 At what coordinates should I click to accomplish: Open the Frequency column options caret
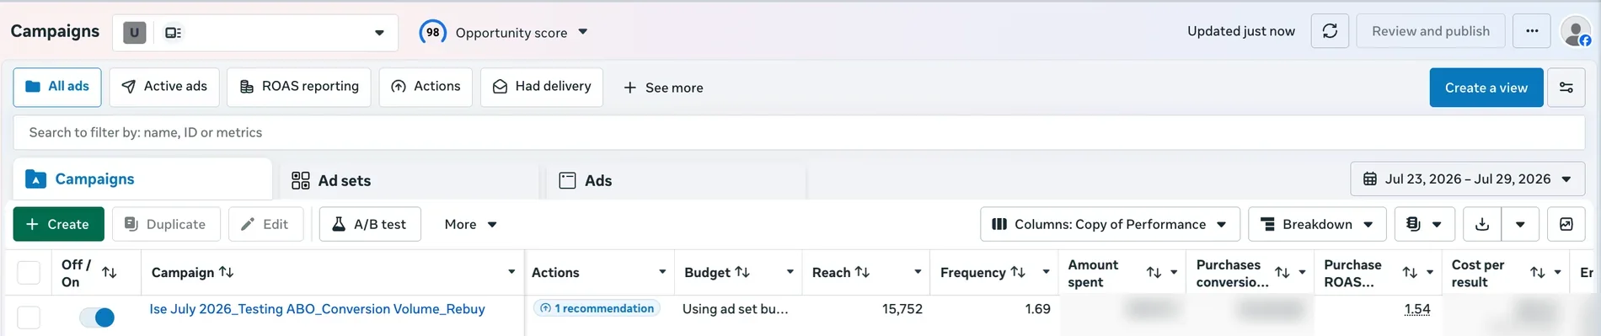pos(1046,272)
